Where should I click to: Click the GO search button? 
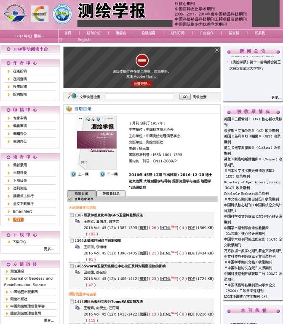point(185,97)
